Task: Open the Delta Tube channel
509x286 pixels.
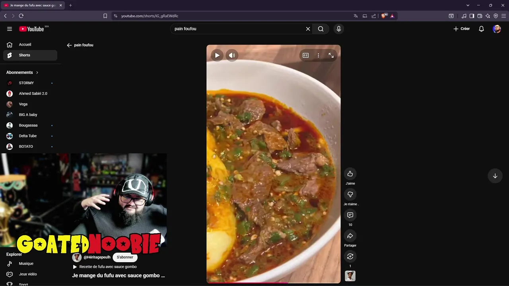Action: [30, 136]
